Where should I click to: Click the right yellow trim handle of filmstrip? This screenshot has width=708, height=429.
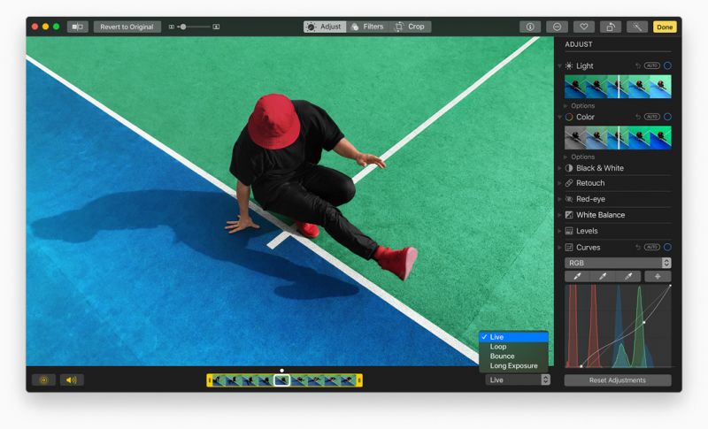pyautogui.click(x=359, y=380)
